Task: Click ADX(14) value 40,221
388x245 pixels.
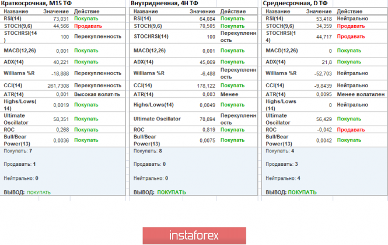Action: point(61,62)
